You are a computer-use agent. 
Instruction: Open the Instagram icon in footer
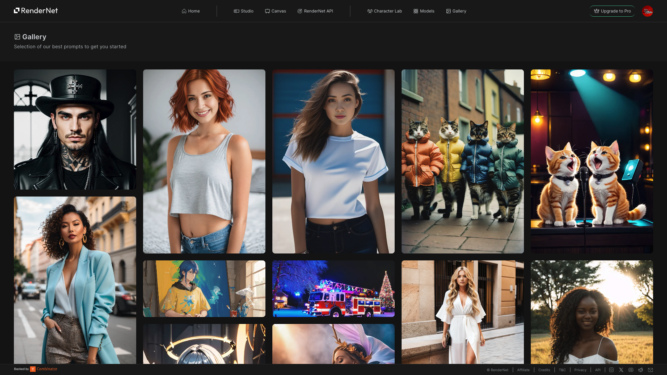611,370
